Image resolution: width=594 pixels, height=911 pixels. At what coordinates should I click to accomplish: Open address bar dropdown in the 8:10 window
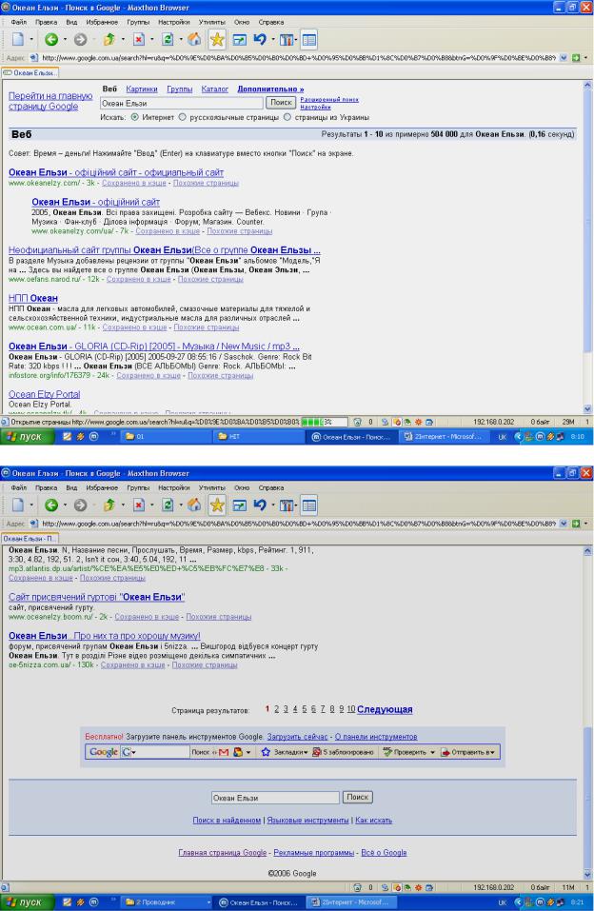tap(564, 58)
